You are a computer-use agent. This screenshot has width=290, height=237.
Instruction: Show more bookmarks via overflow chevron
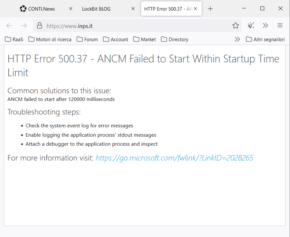(237, 39)
